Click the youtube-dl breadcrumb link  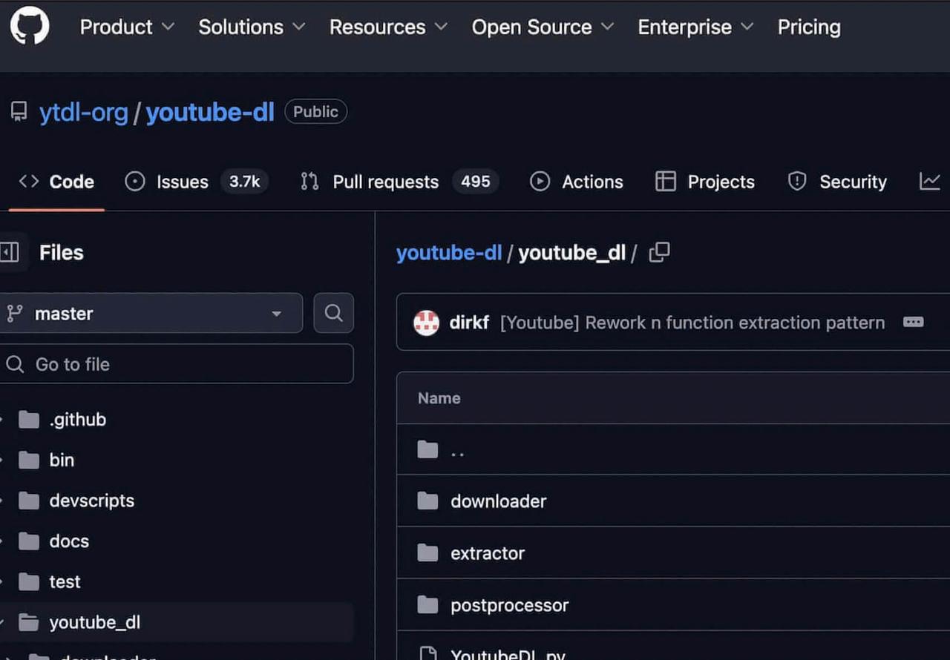449,253
